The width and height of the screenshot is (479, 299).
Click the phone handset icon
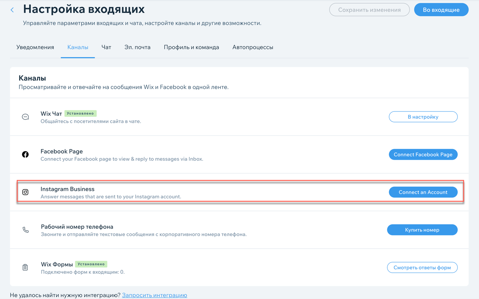pos(26,230)
